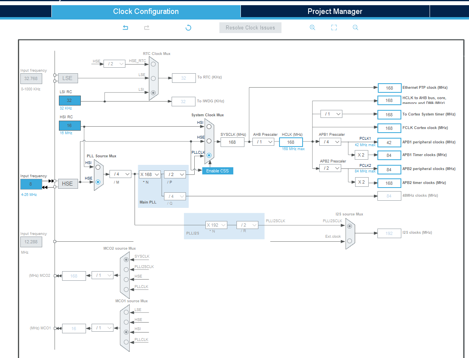This screenshot has width=469, height=358.
Task: Select HSI in MCO1 source Mux
Action: [x=126, y=332]
